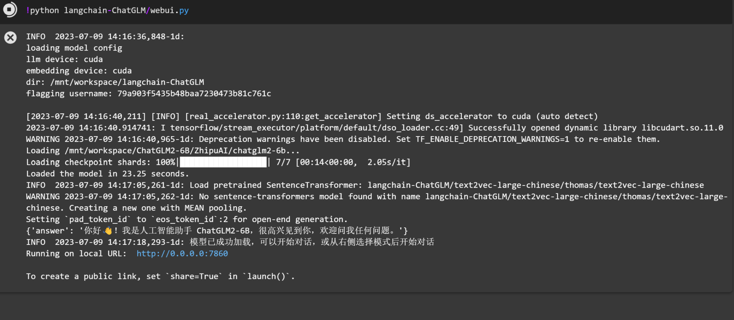Click the 'embedding device: cuda' line
Screen dimensions: 734x320
tap(79, 71)
